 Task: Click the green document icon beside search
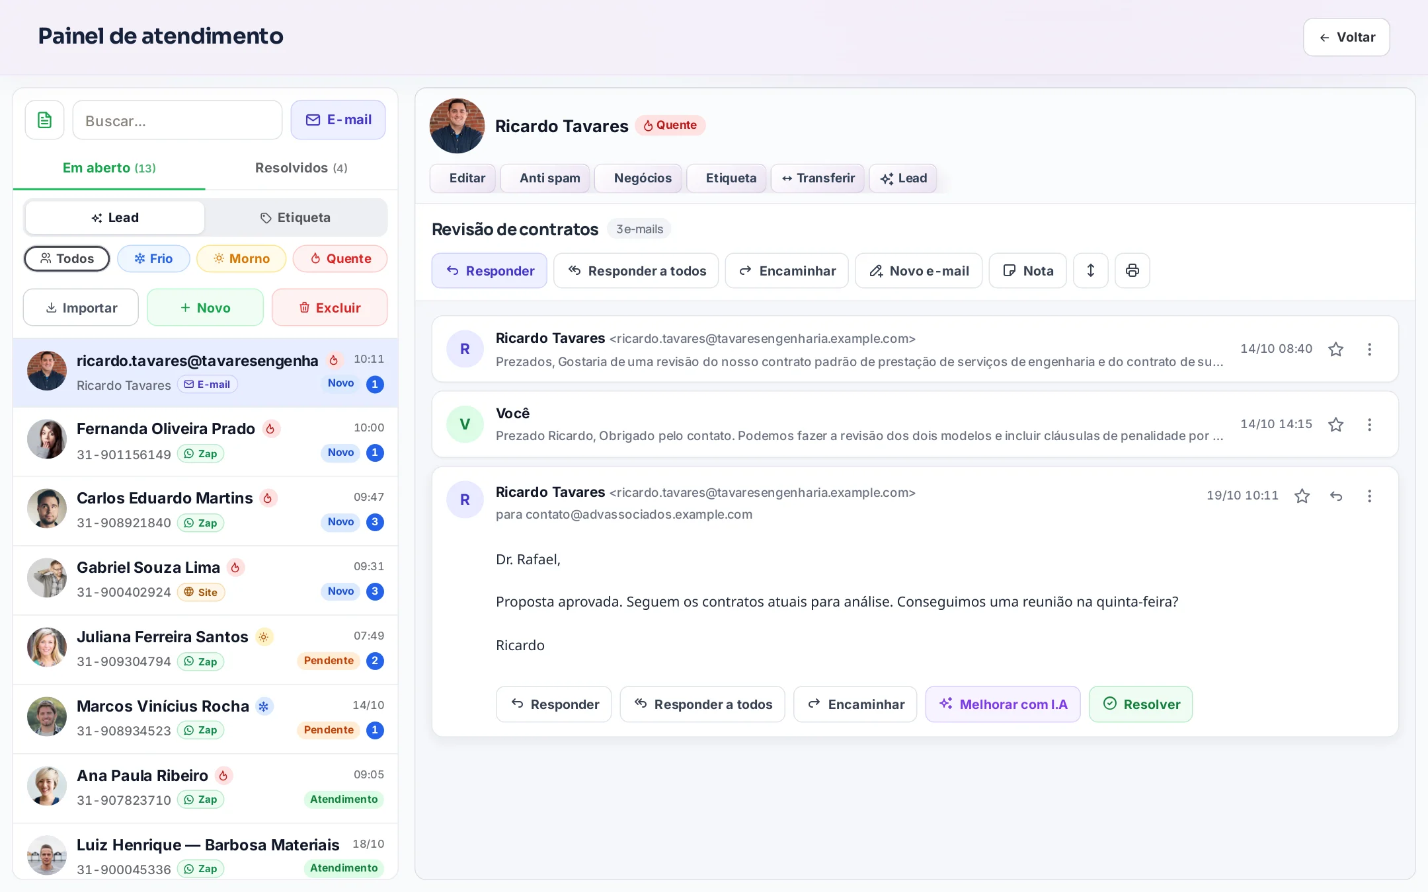(x=44, y=120)
